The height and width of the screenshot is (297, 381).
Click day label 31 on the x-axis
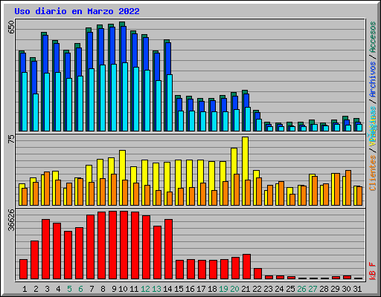[357, 289]
